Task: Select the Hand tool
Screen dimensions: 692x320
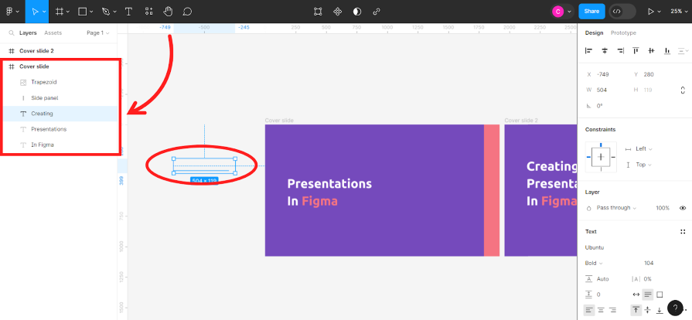Action: tap(168, 12)
